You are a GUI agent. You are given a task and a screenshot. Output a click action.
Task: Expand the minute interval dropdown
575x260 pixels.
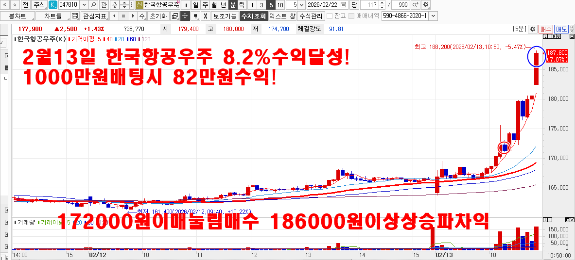coord(302,5)
